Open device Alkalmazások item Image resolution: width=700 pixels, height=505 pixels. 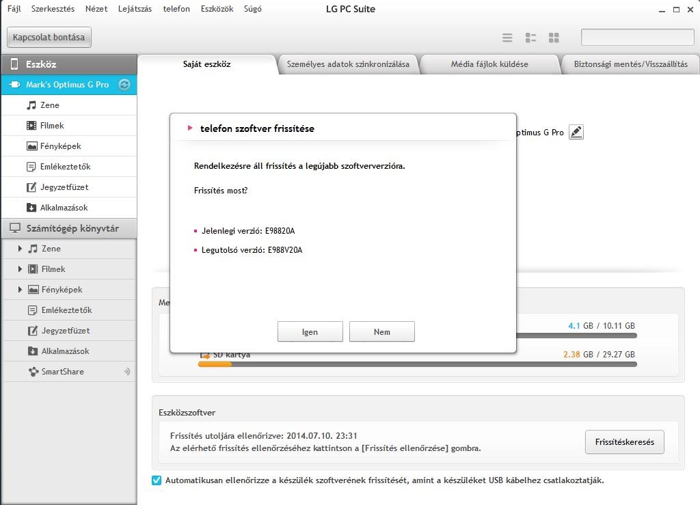point(69,208)
